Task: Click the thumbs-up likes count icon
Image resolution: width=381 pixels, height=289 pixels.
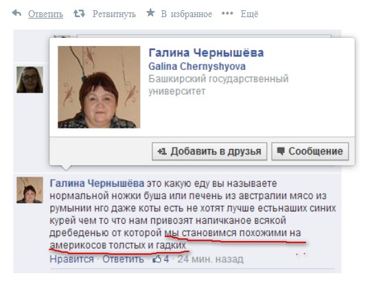Action: coord(157,259)
